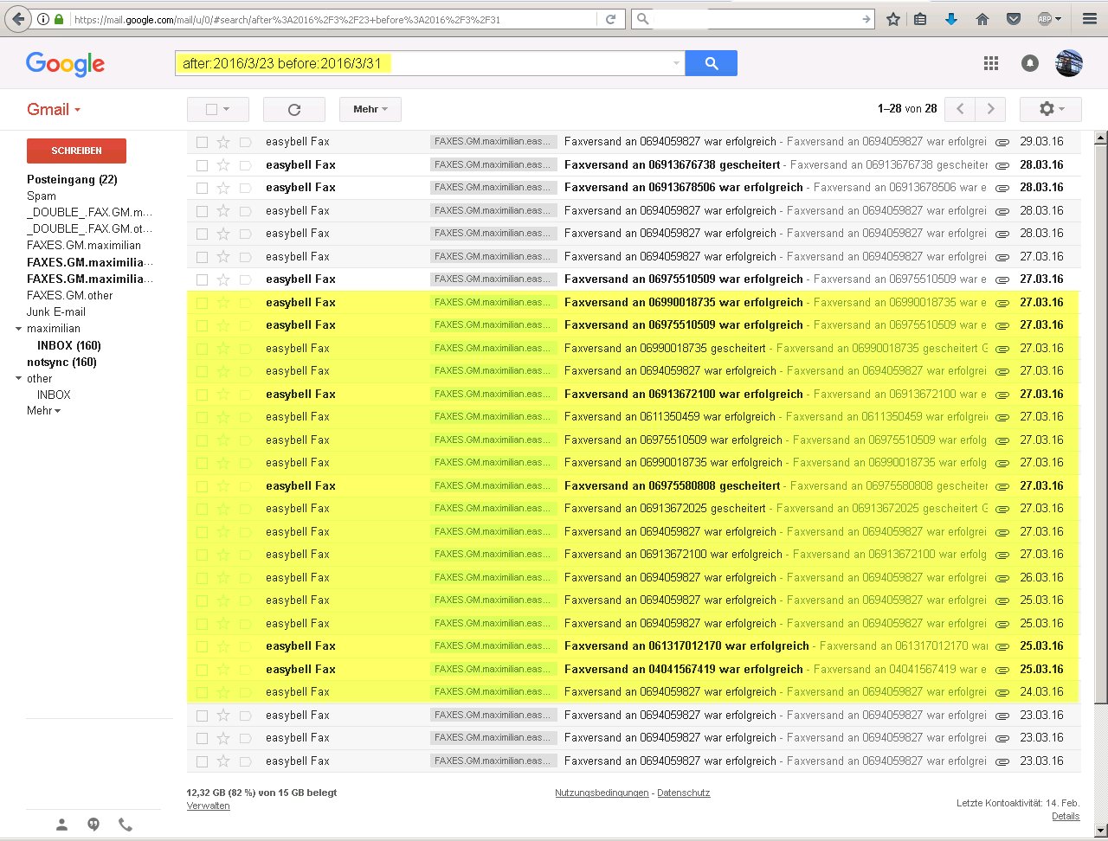Go to next page of results
The image size is (1108, 841).
[990, 109]
